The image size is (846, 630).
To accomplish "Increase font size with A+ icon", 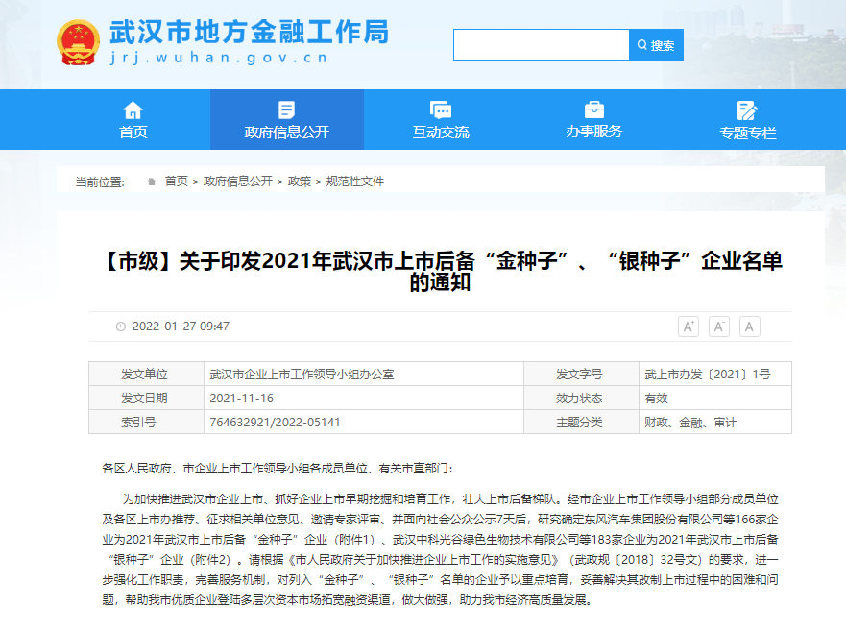I will (x=689, y=327).
